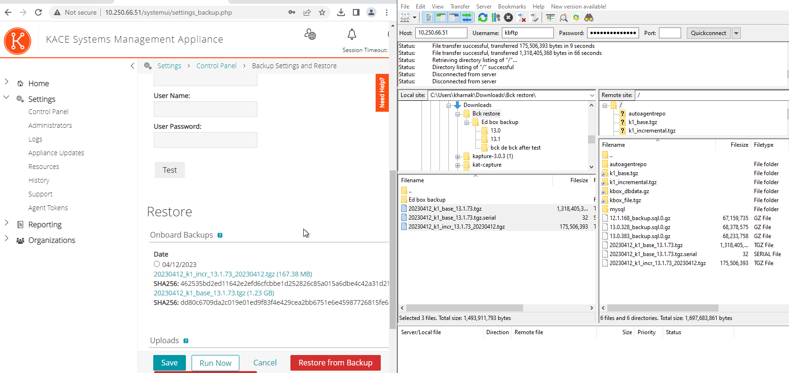The image size is (789, 373).
Task: Cancel current operation with FileZilla stop icon
Action: 508,18
